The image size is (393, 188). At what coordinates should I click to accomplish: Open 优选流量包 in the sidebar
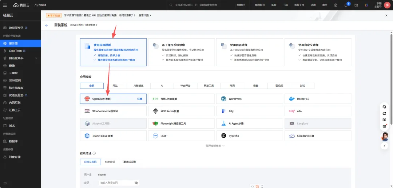[20, 95]
